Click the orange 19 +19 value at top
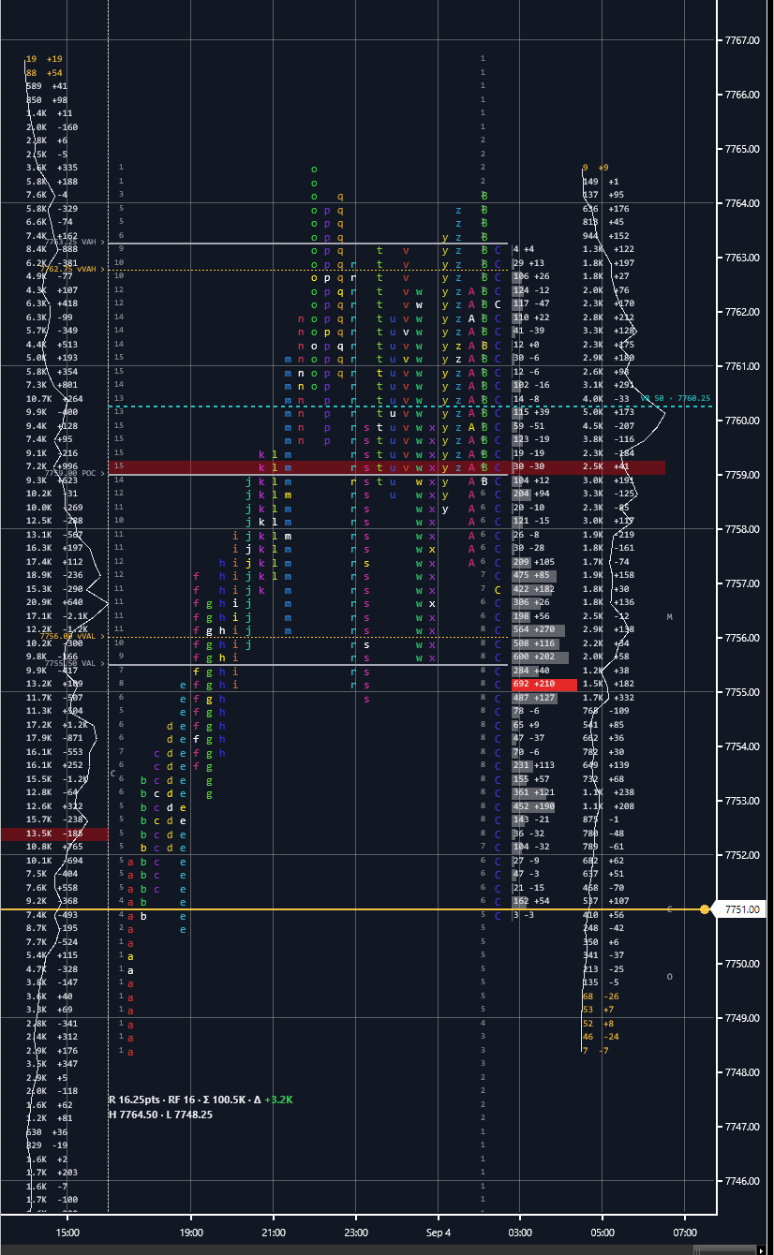Image resolution: width=774 pixels, height=1255 pixels. pyautogui.click(x=44, y=59)
